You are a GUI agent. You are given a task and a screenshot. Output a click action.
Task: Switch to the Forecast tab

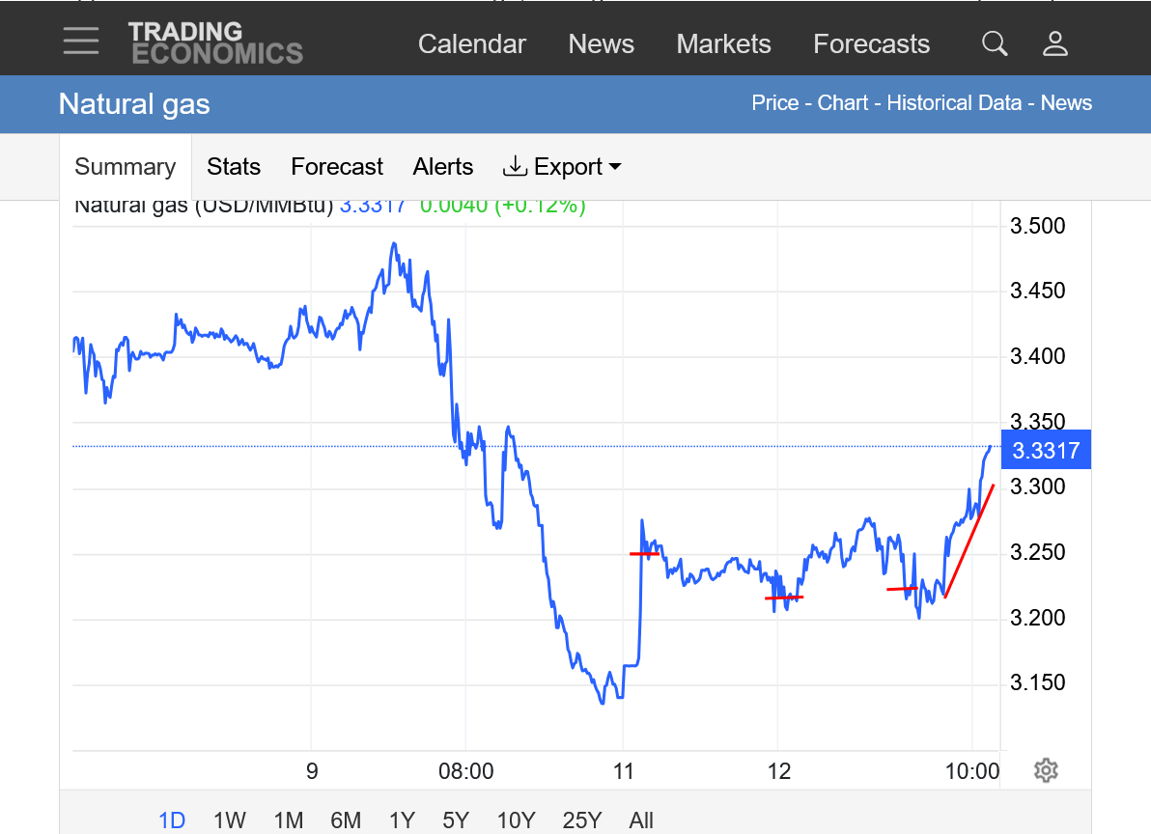pos(337,167)
